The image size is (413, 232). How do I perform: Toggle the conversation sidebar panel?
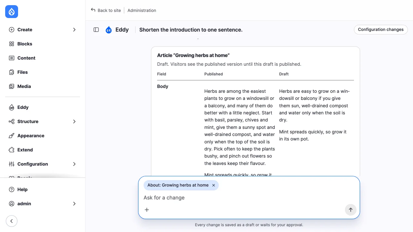coord(96,30)
